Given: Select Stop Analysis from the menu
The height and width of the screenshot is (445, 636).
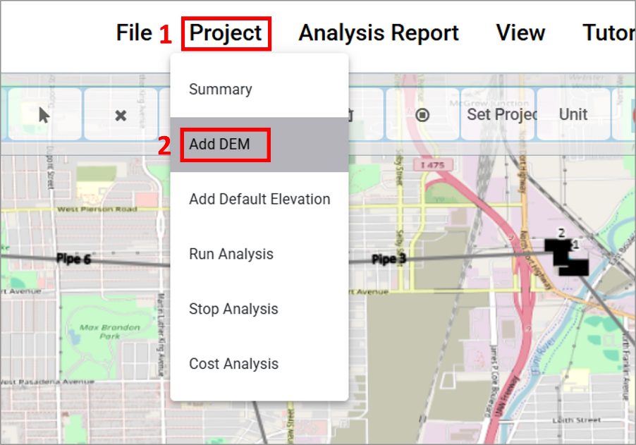Looking at the screenshot, I should [259, 309].
